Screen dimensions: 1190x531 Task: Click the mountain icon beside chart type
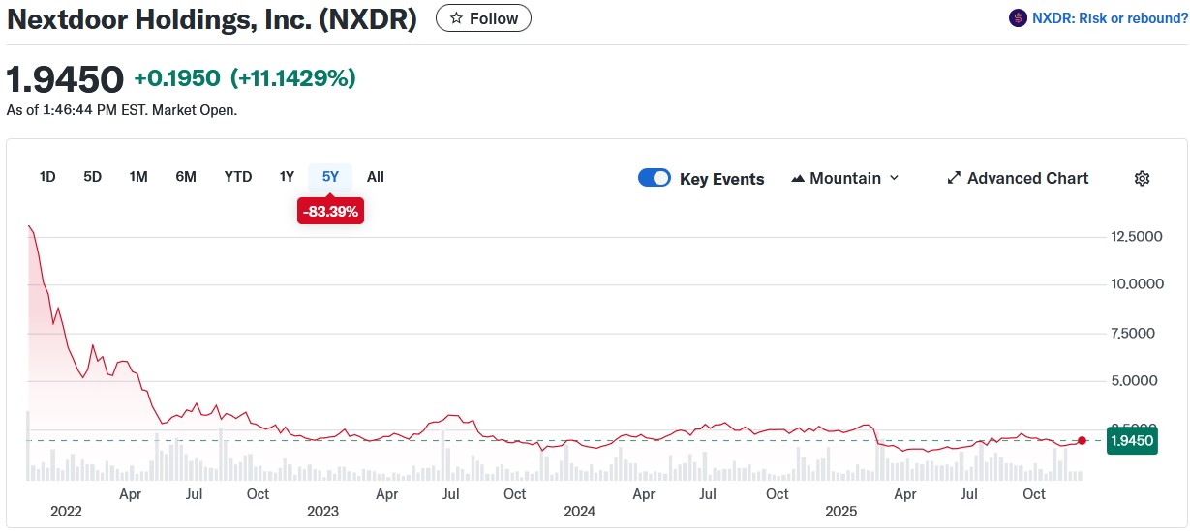coord(799,178)
